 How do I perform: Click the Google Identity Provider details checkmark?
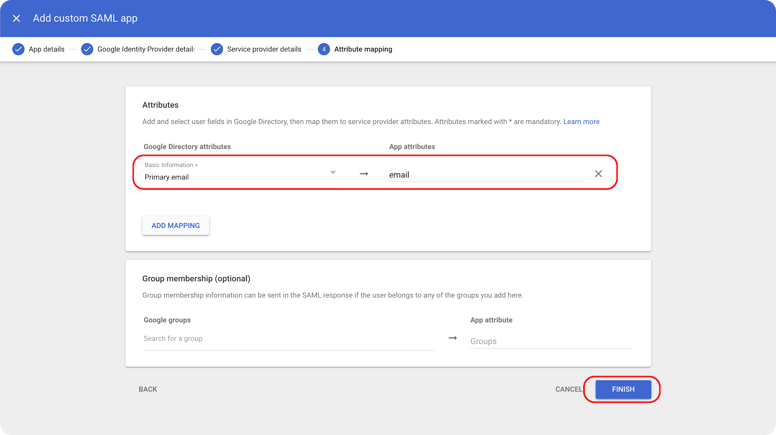coord(87,49)
